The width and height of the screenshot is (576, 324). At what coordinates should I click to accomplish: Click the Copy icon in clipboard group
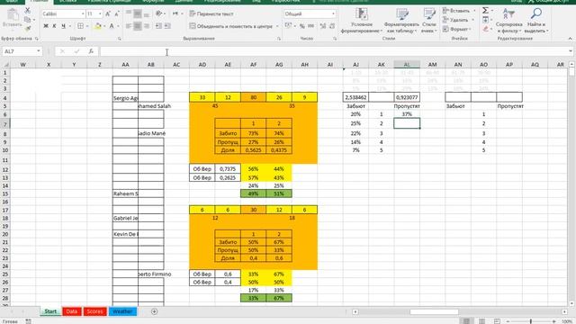click(28, 20)
